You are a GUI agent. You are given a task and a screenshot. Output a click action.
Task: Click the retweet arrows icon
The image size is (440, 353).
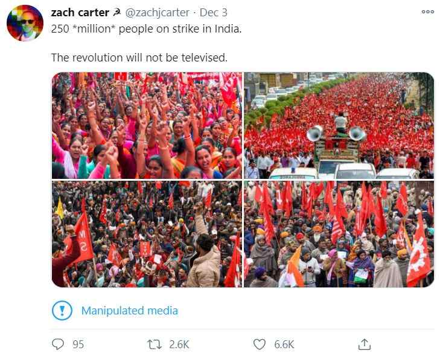(155, 345)
